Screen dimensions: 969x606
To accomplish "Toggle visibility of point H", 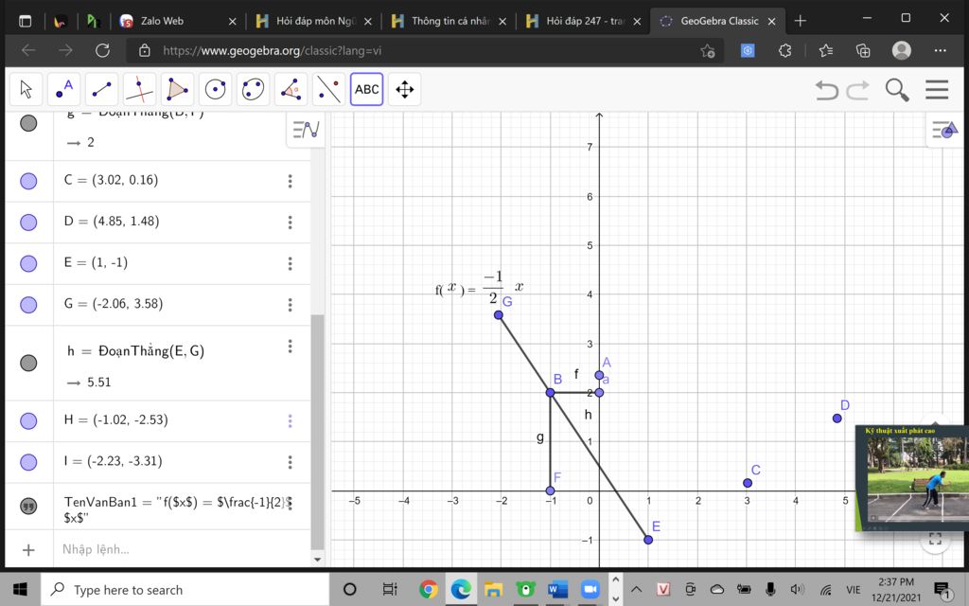I will coord(28,421).
